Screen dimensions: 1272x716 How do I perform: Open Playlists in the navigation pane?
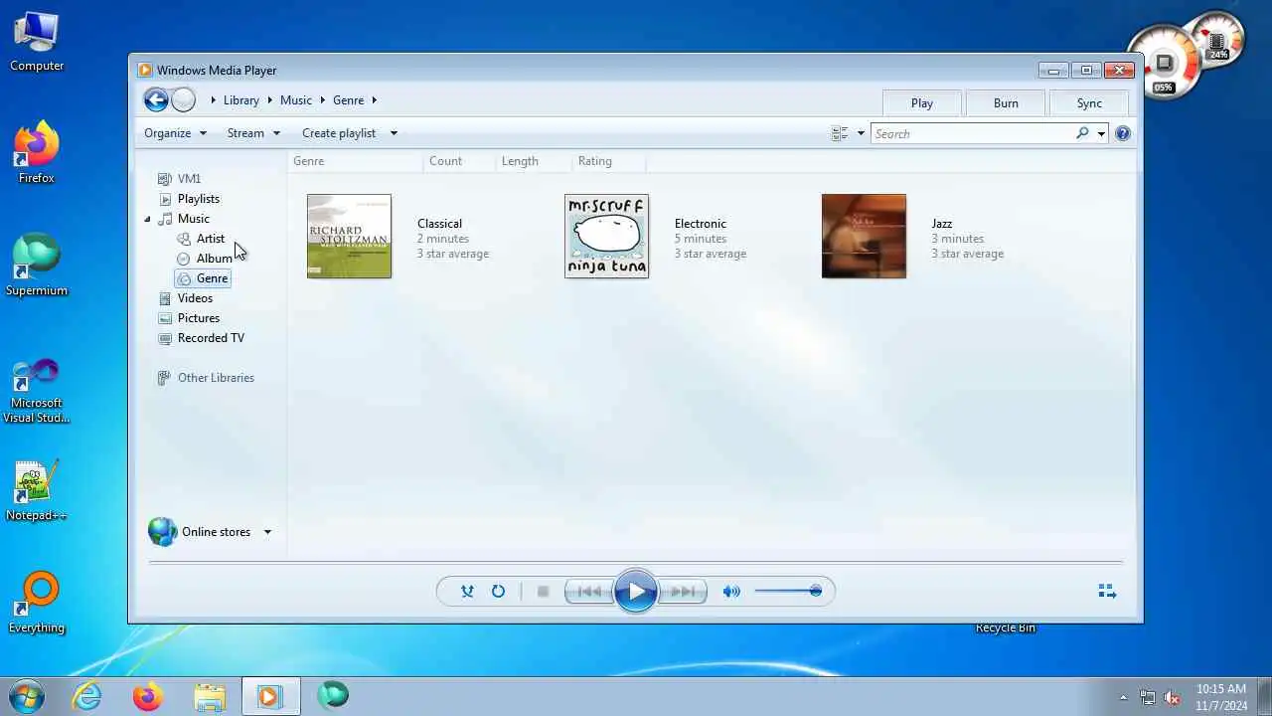pos(199,199)
